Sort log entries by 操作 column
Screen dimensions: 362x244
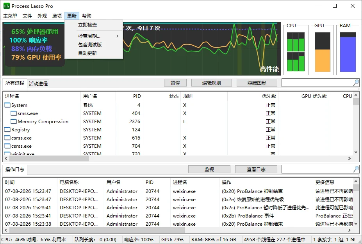tap(266, 182)
